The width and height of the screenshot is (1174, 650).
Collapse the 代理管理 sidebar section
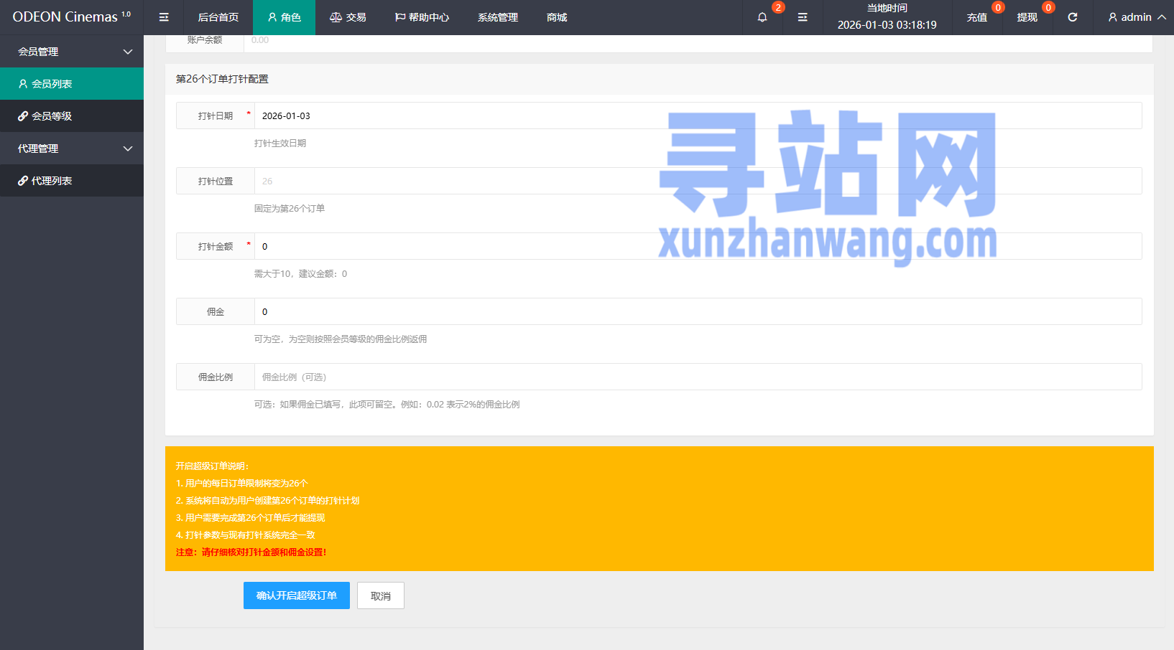click(x=72, y=149)
